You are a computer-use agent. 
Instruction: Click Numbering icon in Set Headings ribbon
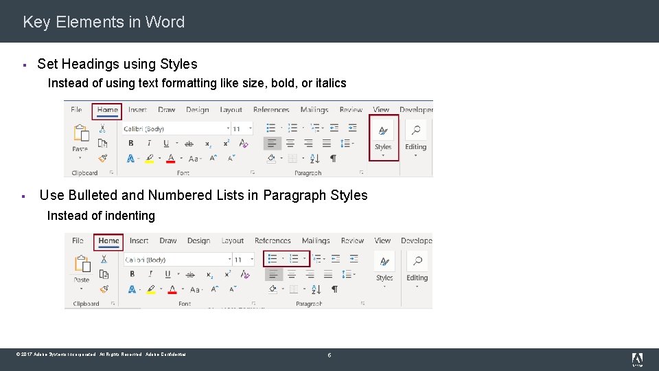292,128
